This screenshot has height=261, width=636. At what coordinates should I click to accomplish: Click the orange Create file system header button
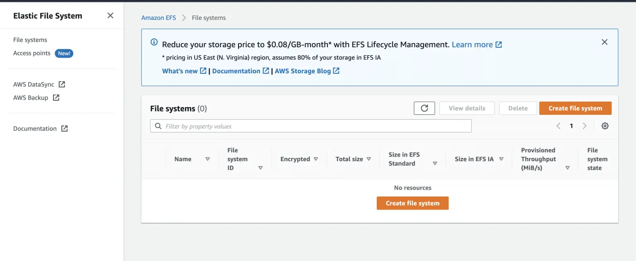click(x=575, y=108)
